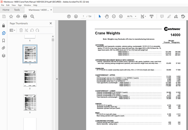Open the find text magnifier tool
Viewport: 188px width, 130px height.
32,16
